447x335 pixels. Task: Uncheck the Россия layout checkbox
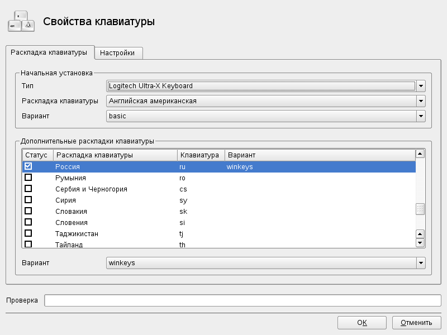28,166
